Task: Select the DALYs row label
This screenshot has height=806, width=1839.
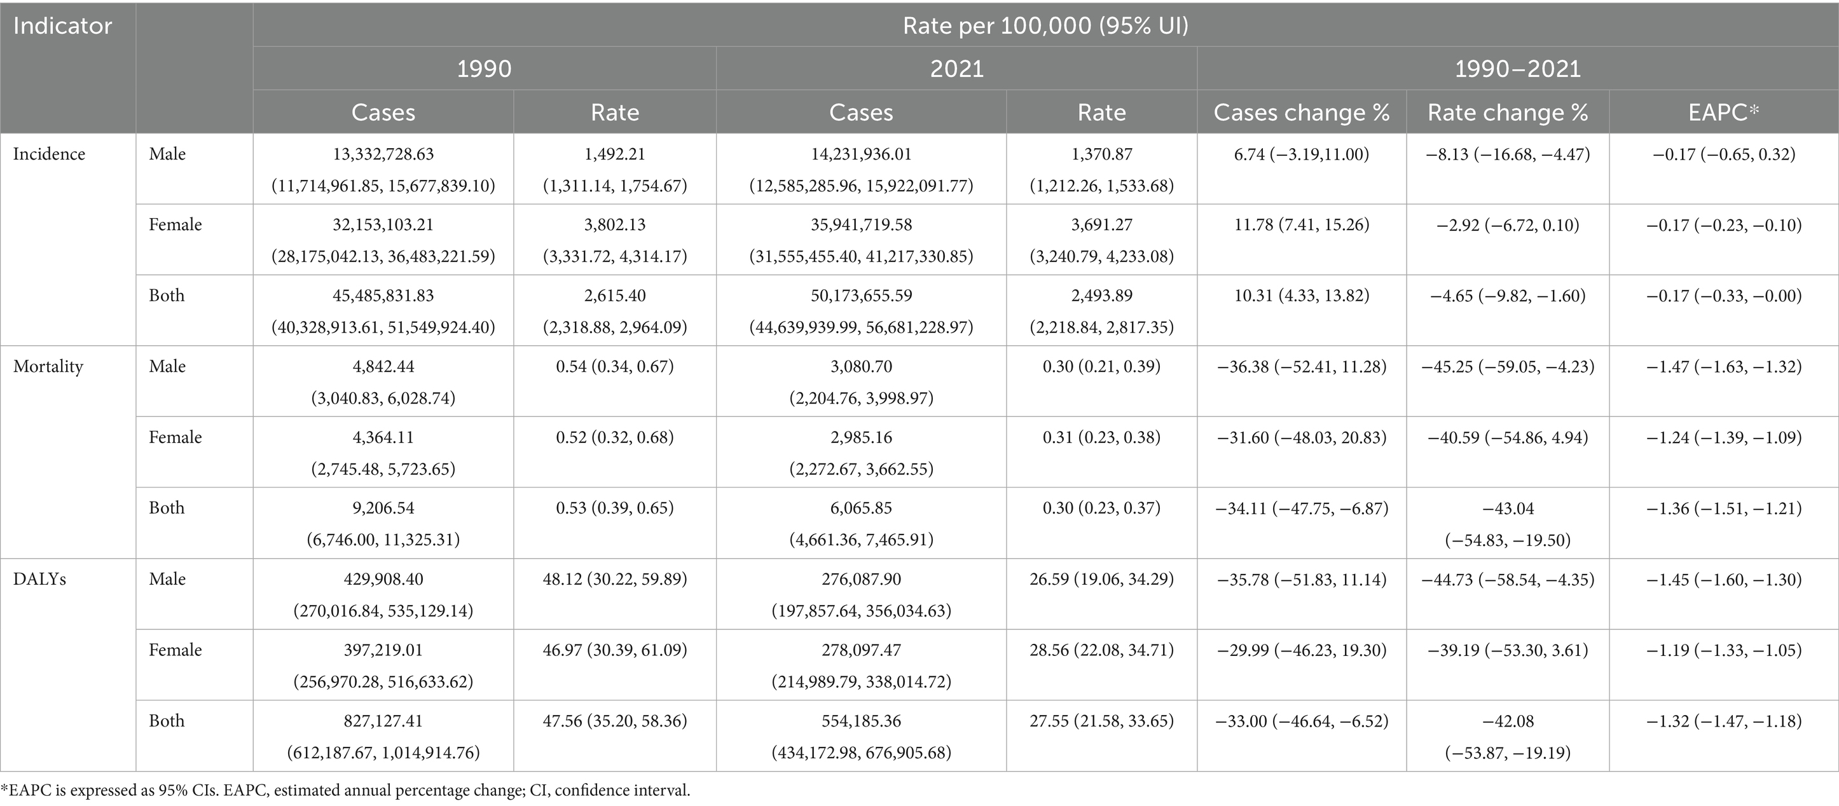Action: [40, 579]
